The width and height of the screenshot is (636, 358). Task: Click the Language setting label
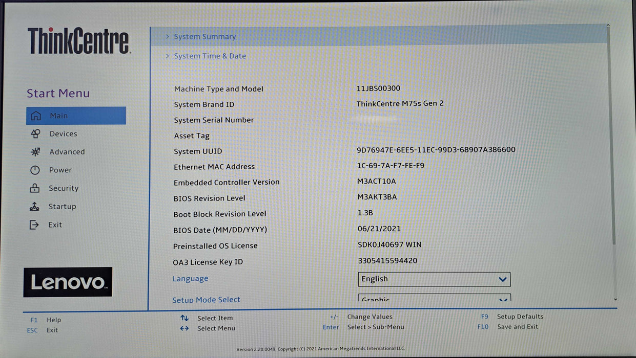click(190, 279)
